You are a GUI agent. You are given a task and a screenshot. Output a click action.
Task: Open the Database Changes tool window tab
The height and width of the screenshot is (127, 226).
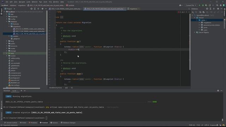coord(68,123)
